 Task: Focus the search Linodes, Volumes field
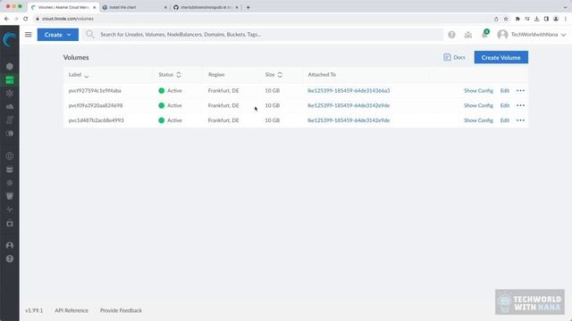point(263,35)
